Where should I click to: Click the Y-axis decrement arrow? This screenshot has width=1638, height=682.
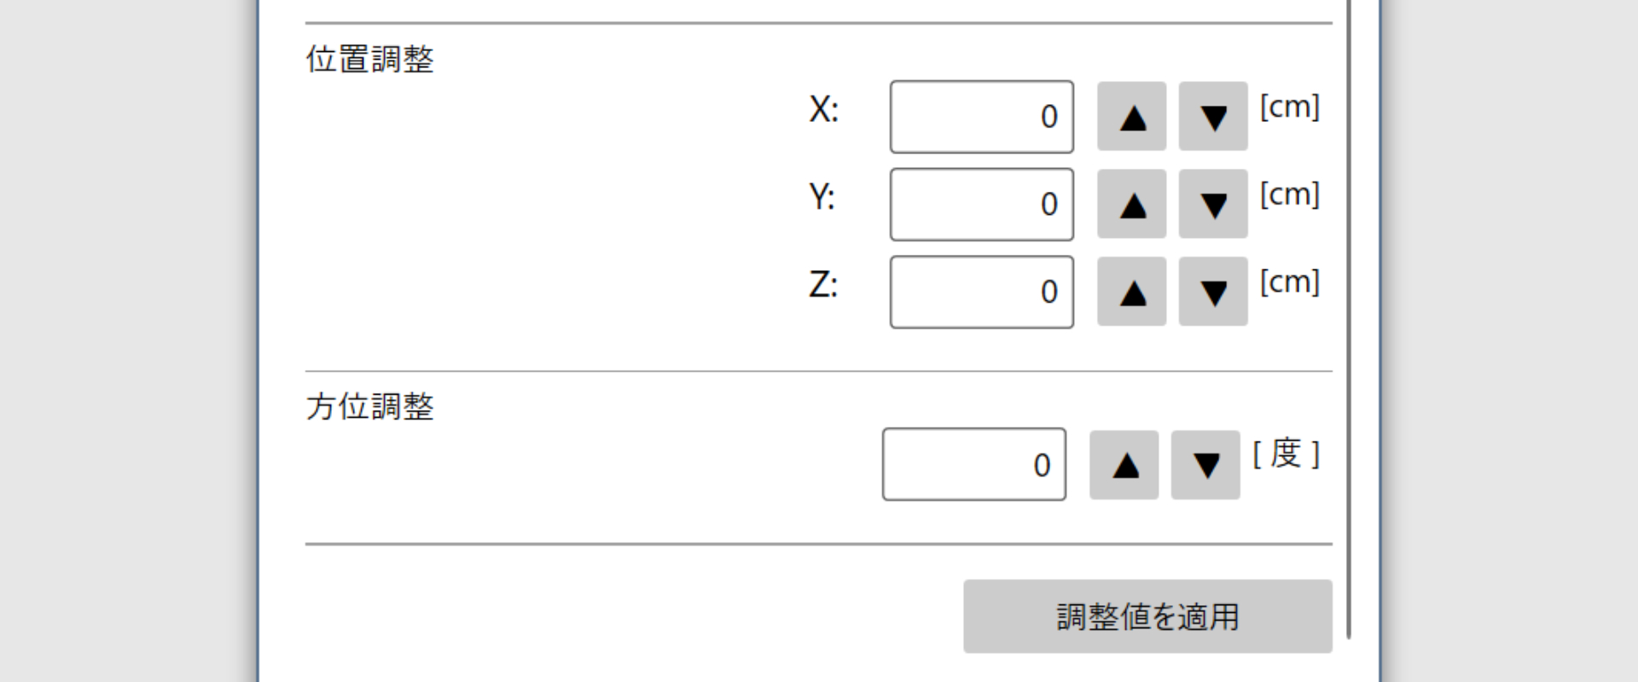[1212, 205]
